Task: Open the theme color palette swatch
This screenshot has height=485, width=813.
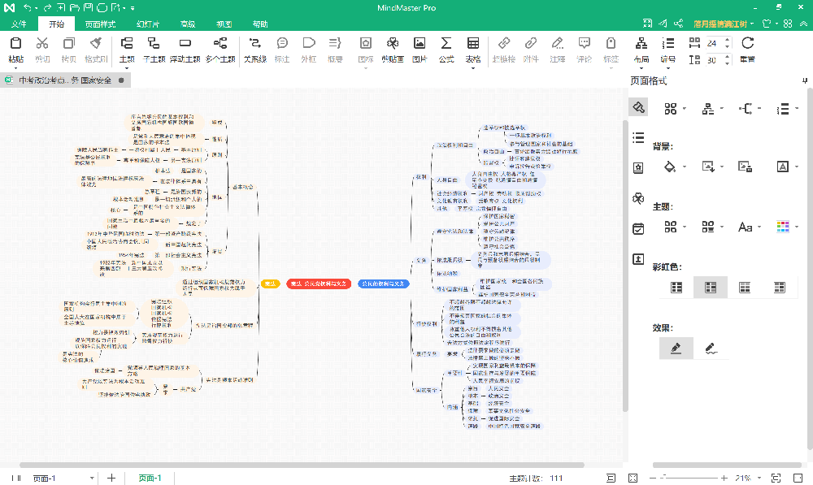Action: pos(784,227)
